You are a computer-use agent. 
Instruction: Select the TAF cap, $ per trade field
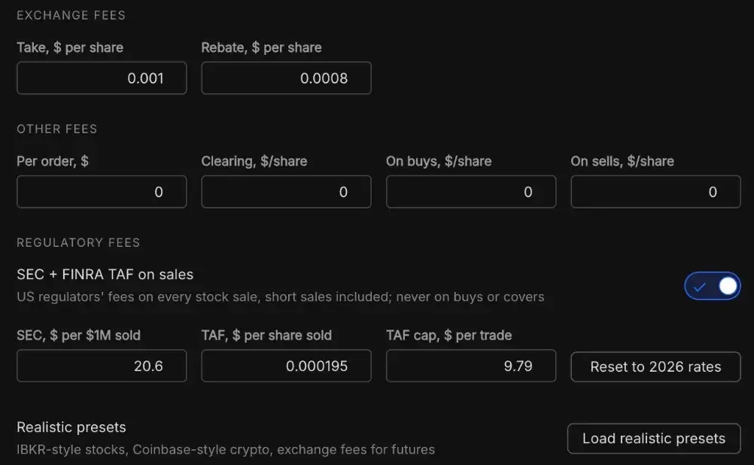pyautogui.click(x=471, y=366)
